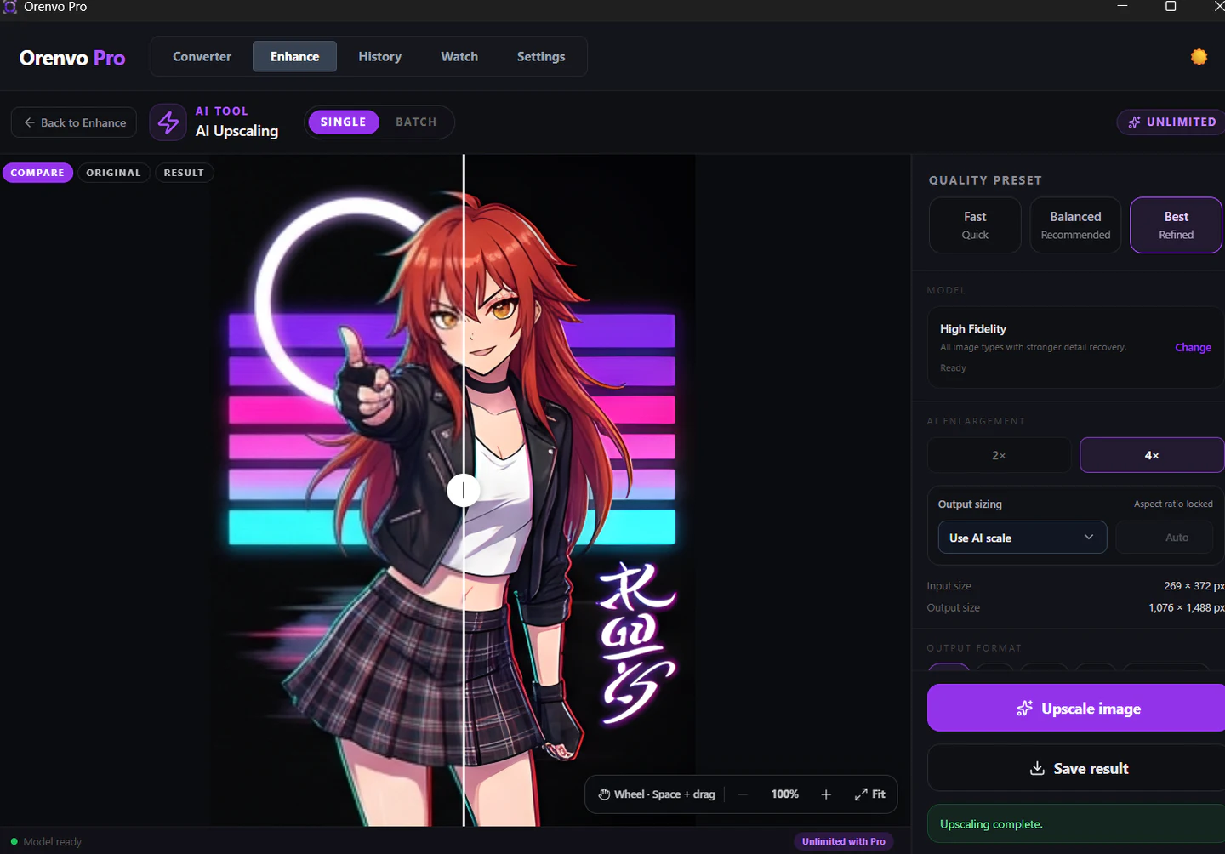Click the Auto output size field
Viewport: 1225px width, 854px height.
(1164, 538)
